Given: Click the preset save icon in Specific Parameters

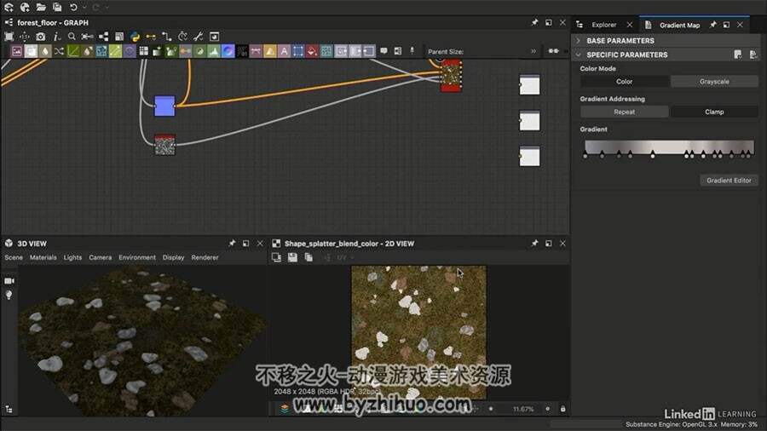Looking at the screenshot, I should [738, 55].
